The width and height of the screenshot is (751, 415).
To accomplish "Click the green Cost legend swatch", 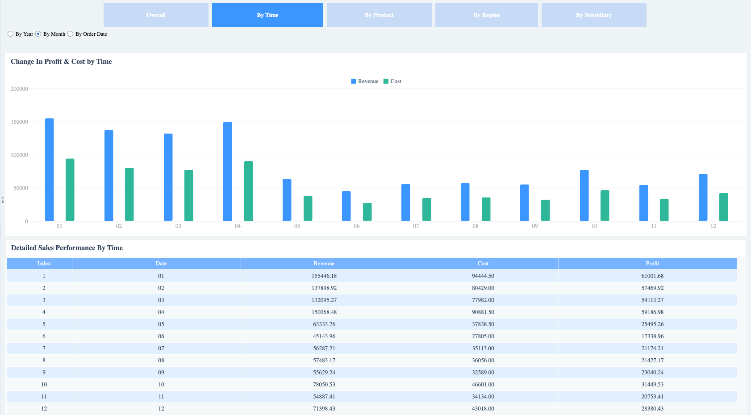I will pos(385,81).
